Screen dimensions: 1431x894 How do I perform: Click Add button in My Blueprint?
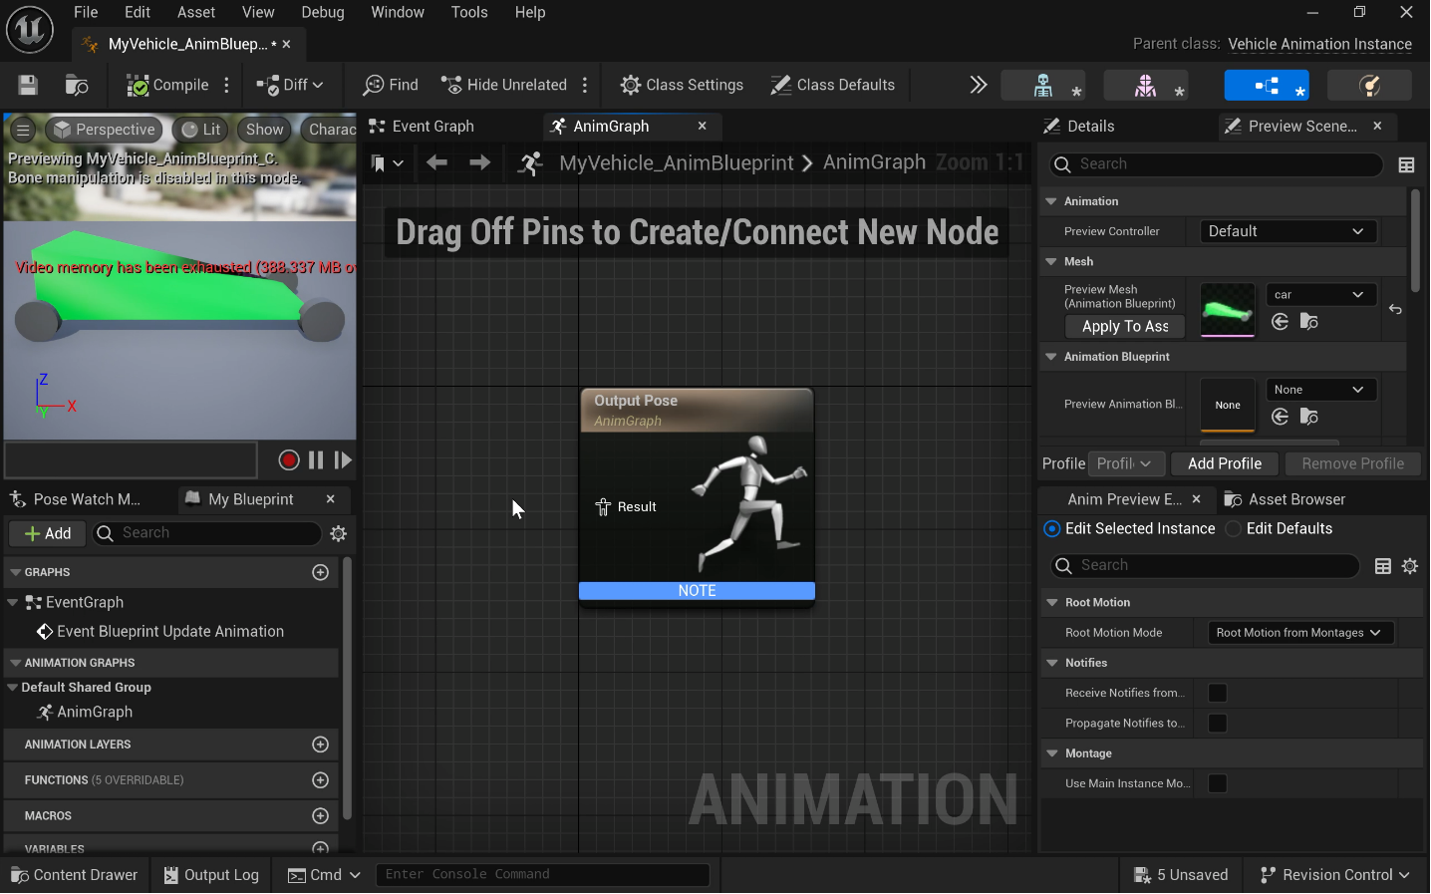47,534
